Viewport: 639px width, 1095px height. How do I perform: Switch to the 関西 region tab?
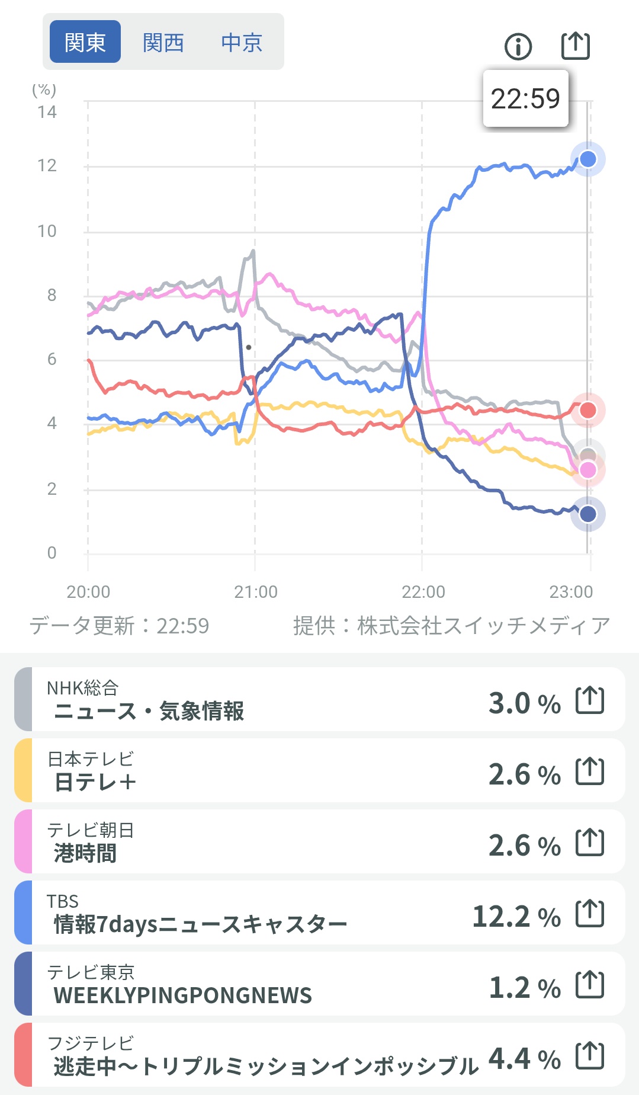click(163, 43)
